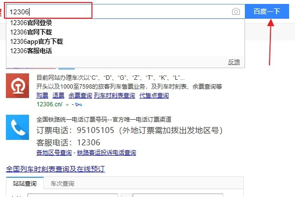Screen dimensions: 295x197
Task: Open the 代售点查询 link
Action: pyautogui.click(x=154, y=96)
